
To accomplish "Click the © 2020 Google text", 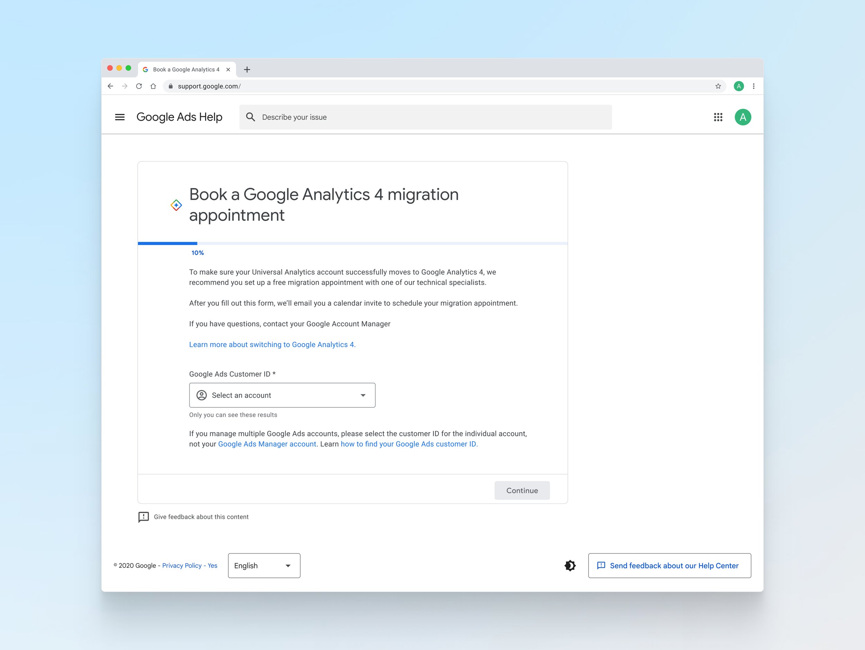I will tap(135, 566).
